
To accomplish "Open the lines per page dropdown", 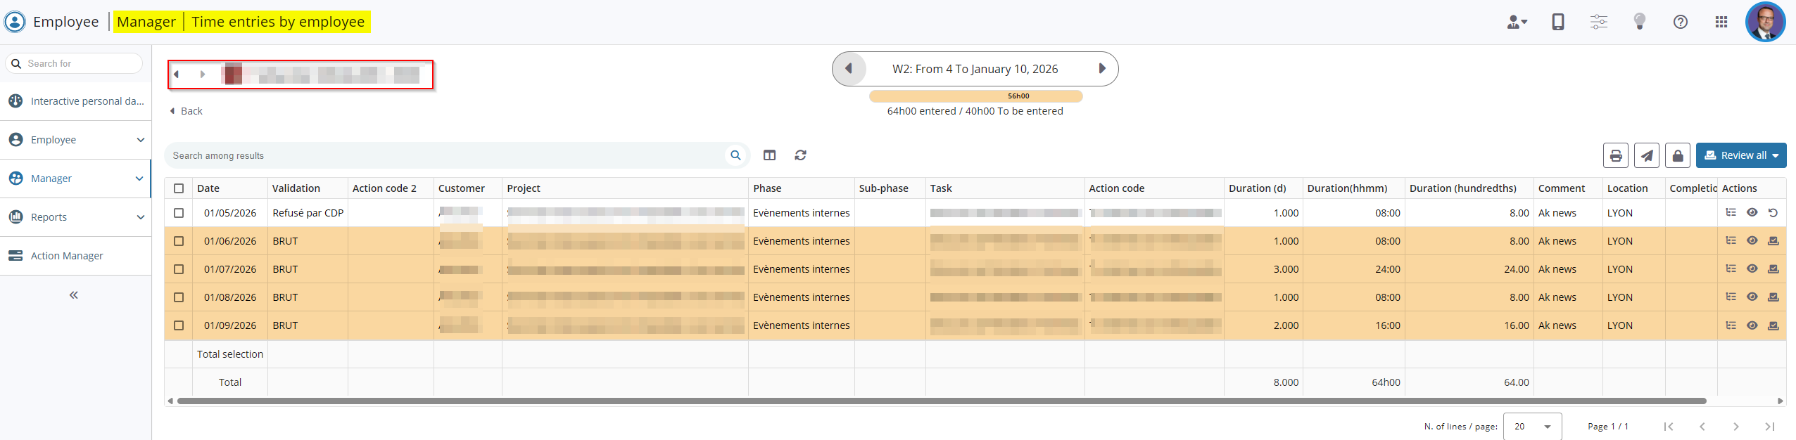I will (1532, 427).
